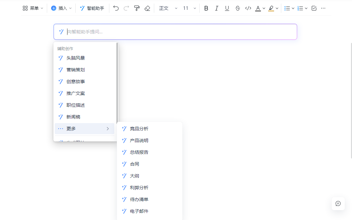The height and width of the screenshot is (220, 352).
Task: Toggle bold formatting
Action: click(206, 8)
